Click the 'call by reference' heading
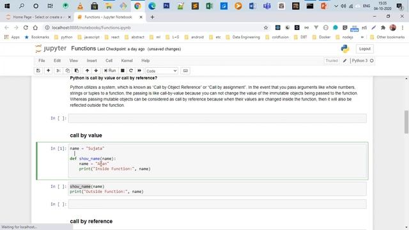Viewport: 409px width, 230px height. click(x=91, y=221)
